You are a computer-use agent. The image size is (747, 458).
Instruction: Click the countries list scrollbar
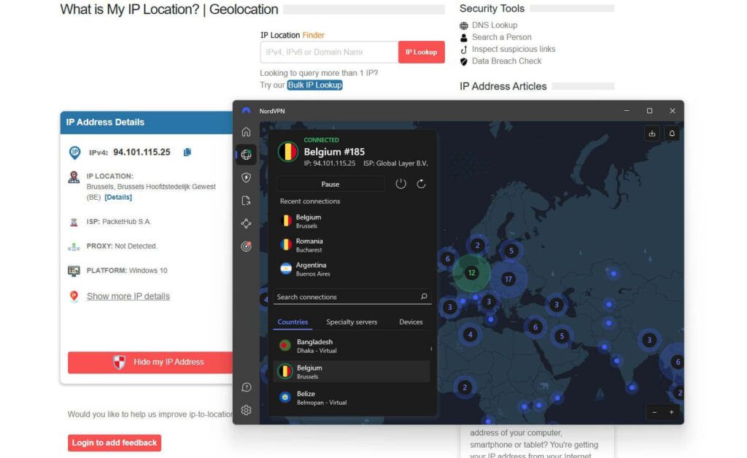431,349
